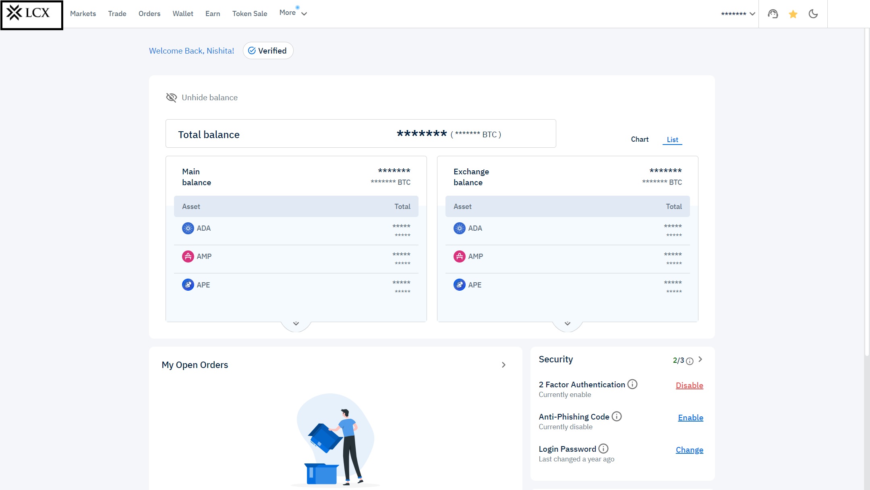This screenshot has width=870, height=490.
Task: Unhide balance using the eye icon
Action: click(x=172, y=97)
